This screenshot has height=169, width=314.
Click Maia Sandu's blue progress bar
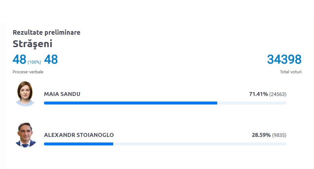[x=131, y=103]
